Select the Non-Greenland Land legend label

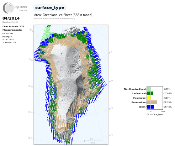coord(135,89)
